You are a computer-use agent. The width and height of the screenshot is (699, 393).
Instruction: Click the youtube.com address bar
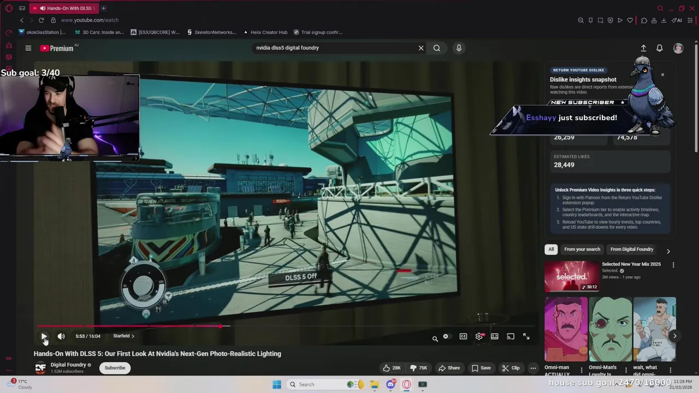90,20
